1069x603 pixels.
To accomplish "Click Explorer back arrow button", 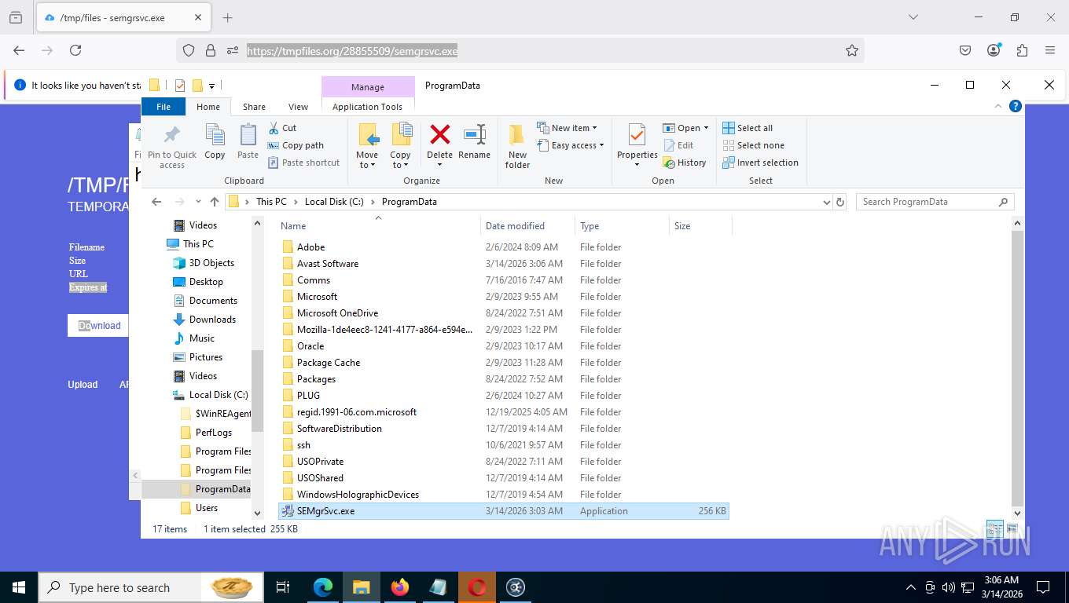I will (x=156, y=202).
